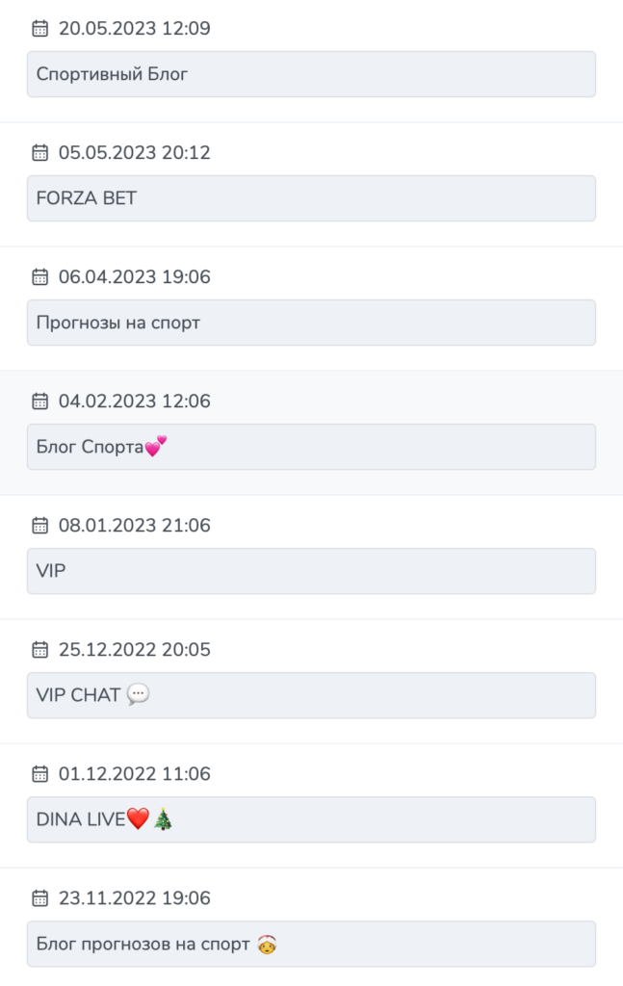Click calendar icon beside 06.04.2023 19:06
The image size is (623, 986).
tap(40, 276)
